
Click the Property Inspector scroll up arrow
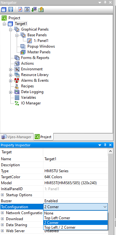point(110,151)
